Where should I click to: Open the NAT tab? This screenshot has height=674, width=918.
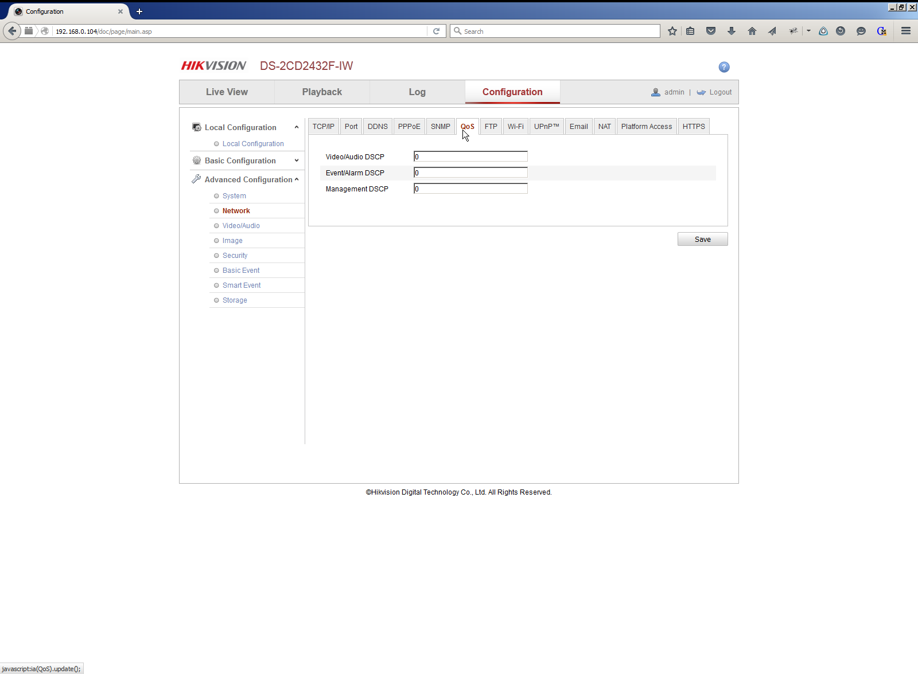605,127
